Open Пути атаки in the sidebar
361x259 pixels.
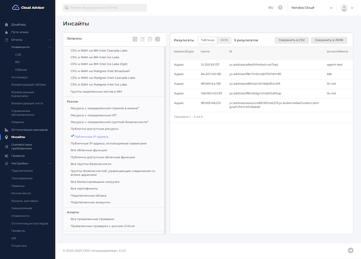coord(19,32)
